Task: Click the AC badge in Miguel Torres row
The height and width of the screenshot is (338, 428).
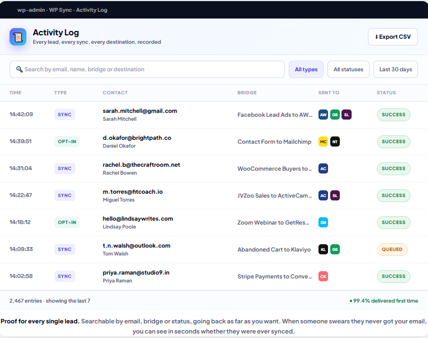Action: click(x=323, y=195)
